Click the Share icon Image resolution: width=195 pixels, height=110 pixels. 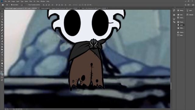point(193,5)
